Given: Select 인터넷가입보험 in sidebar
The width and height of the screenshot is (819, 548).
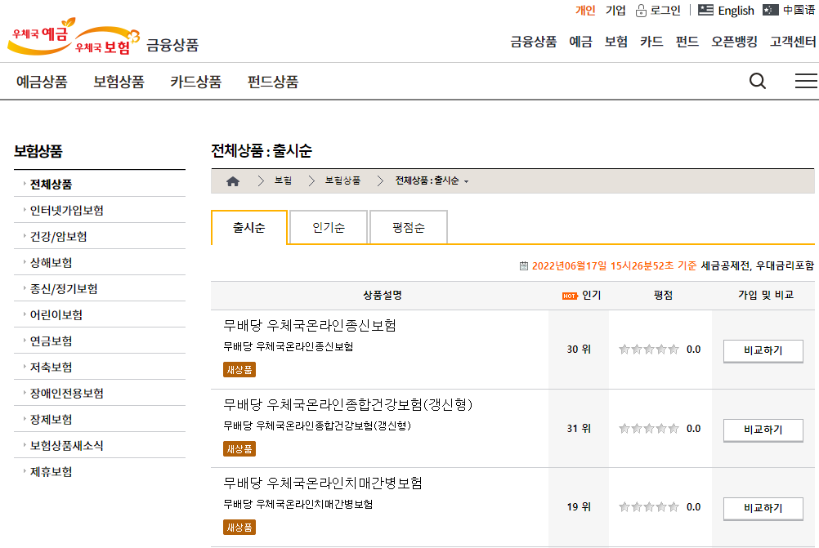Looking at the screenshot, I should click(66, 211).
